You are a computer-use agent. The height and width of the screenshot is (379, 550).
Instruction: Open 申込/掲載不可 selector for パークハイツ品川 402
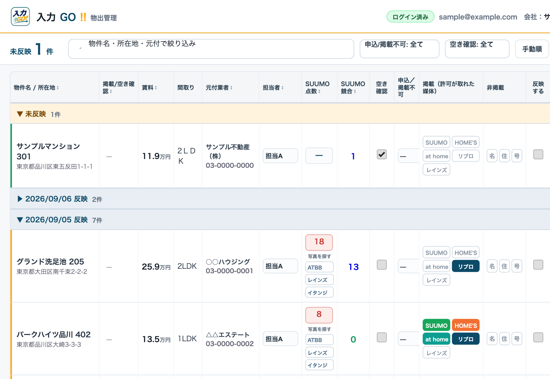(x=408, y=339)
